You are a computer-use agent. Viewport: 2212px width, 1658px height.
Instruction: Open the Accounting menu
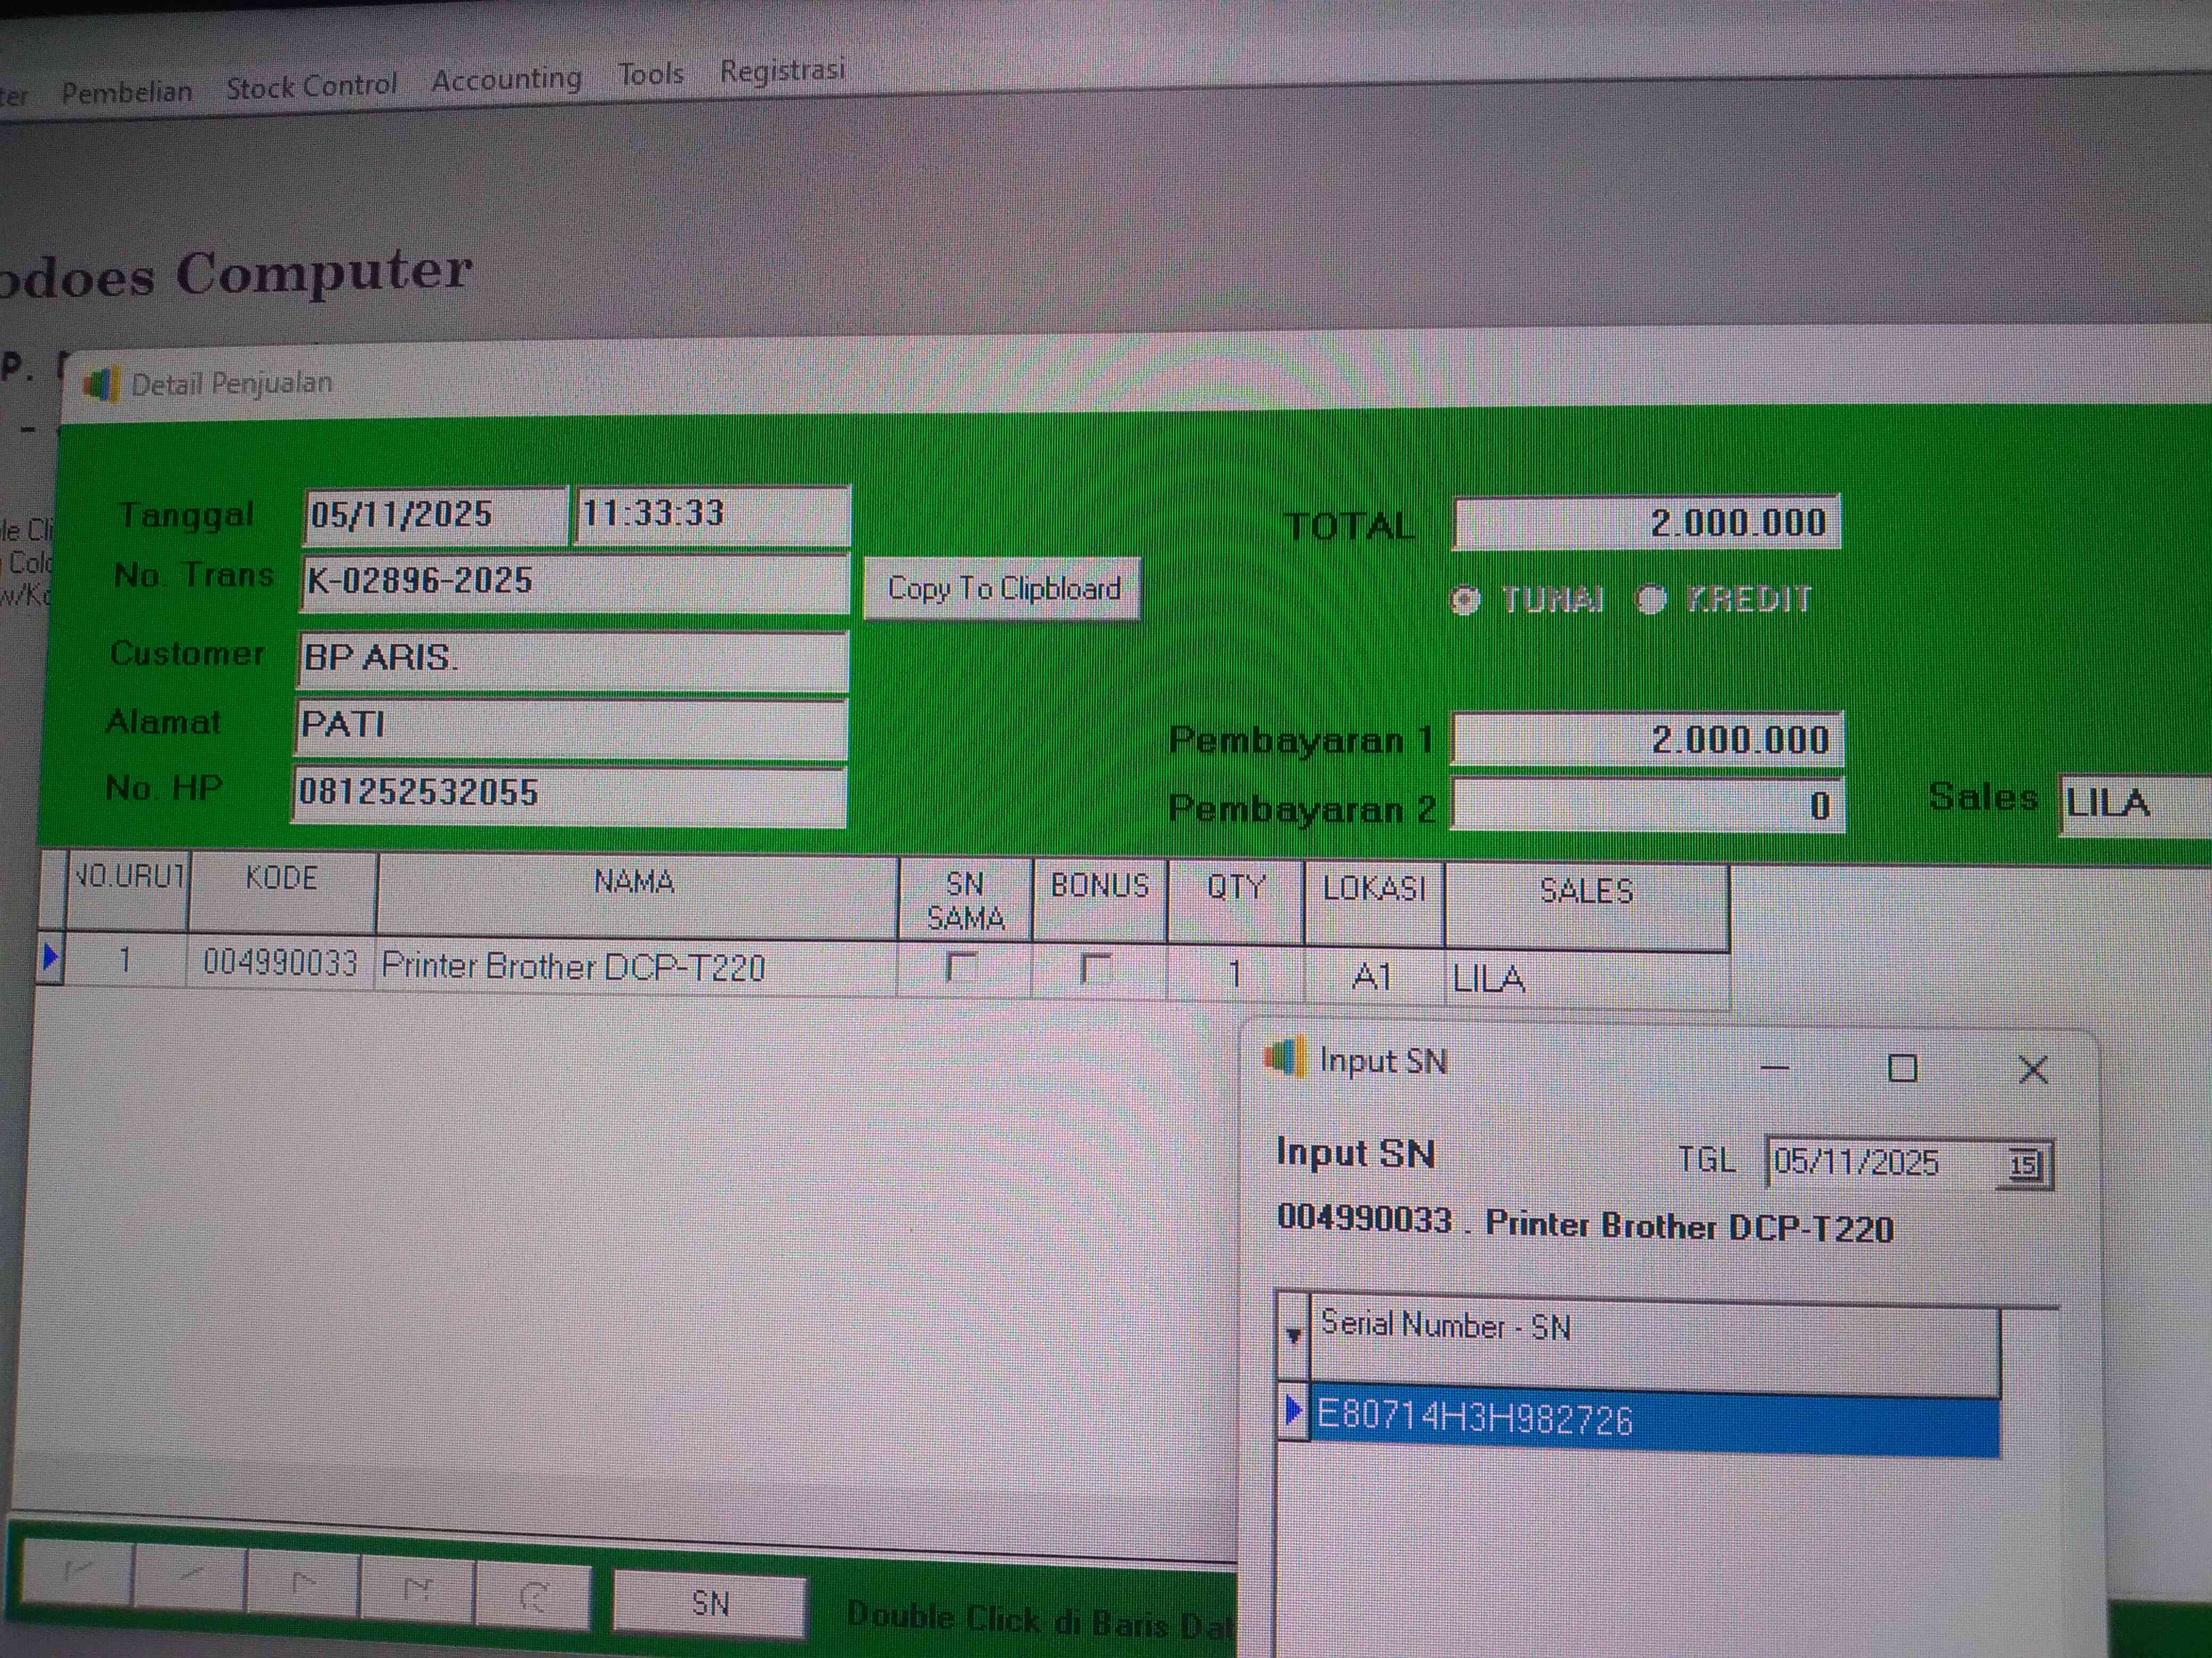(x=506, y=79)
